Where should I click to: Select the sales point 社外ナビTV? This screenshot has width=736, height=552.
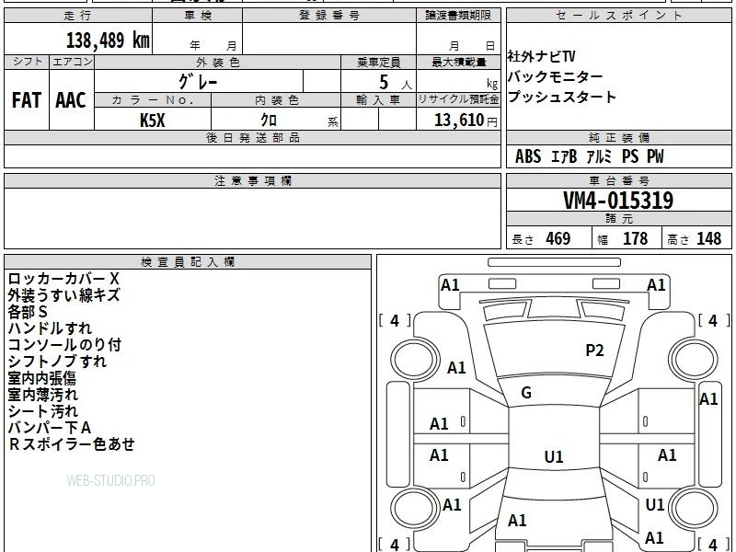point(541,56)
